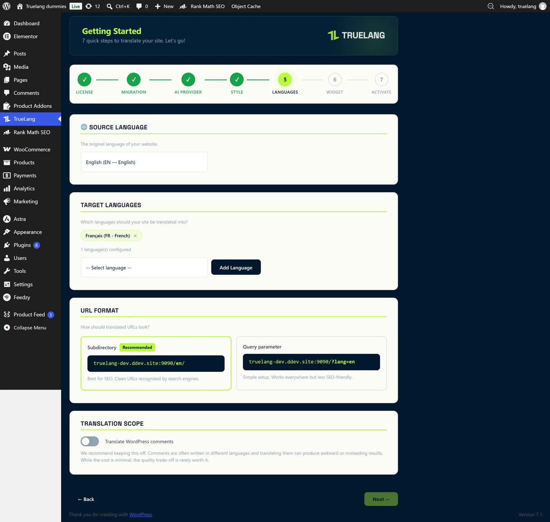
Task: Click the Add Language button
Action: pos(236,267)
